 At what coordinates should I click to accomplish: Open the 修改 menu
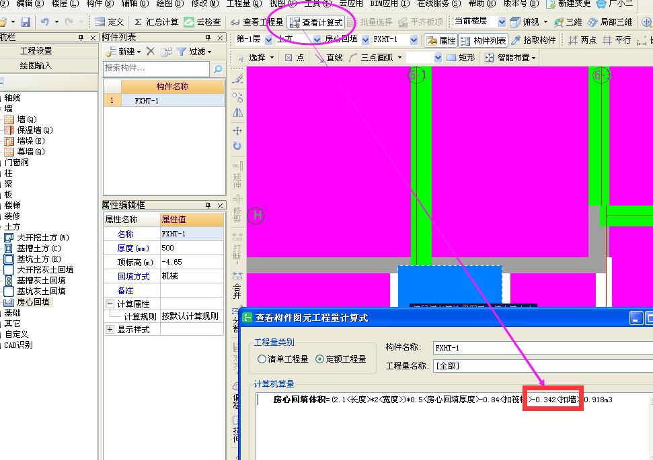205,4
